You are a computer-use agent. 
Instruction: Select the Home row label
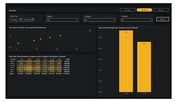[x=12, y=68]
